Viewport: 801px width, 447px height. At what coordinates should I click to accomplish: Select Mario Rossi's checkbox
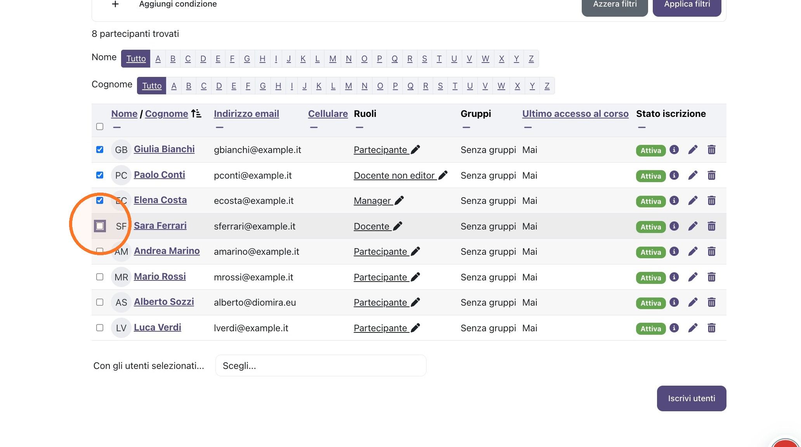pos(100,277)
